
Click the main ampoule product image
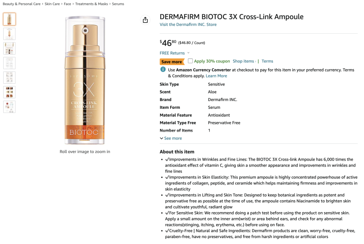point(85,80)
